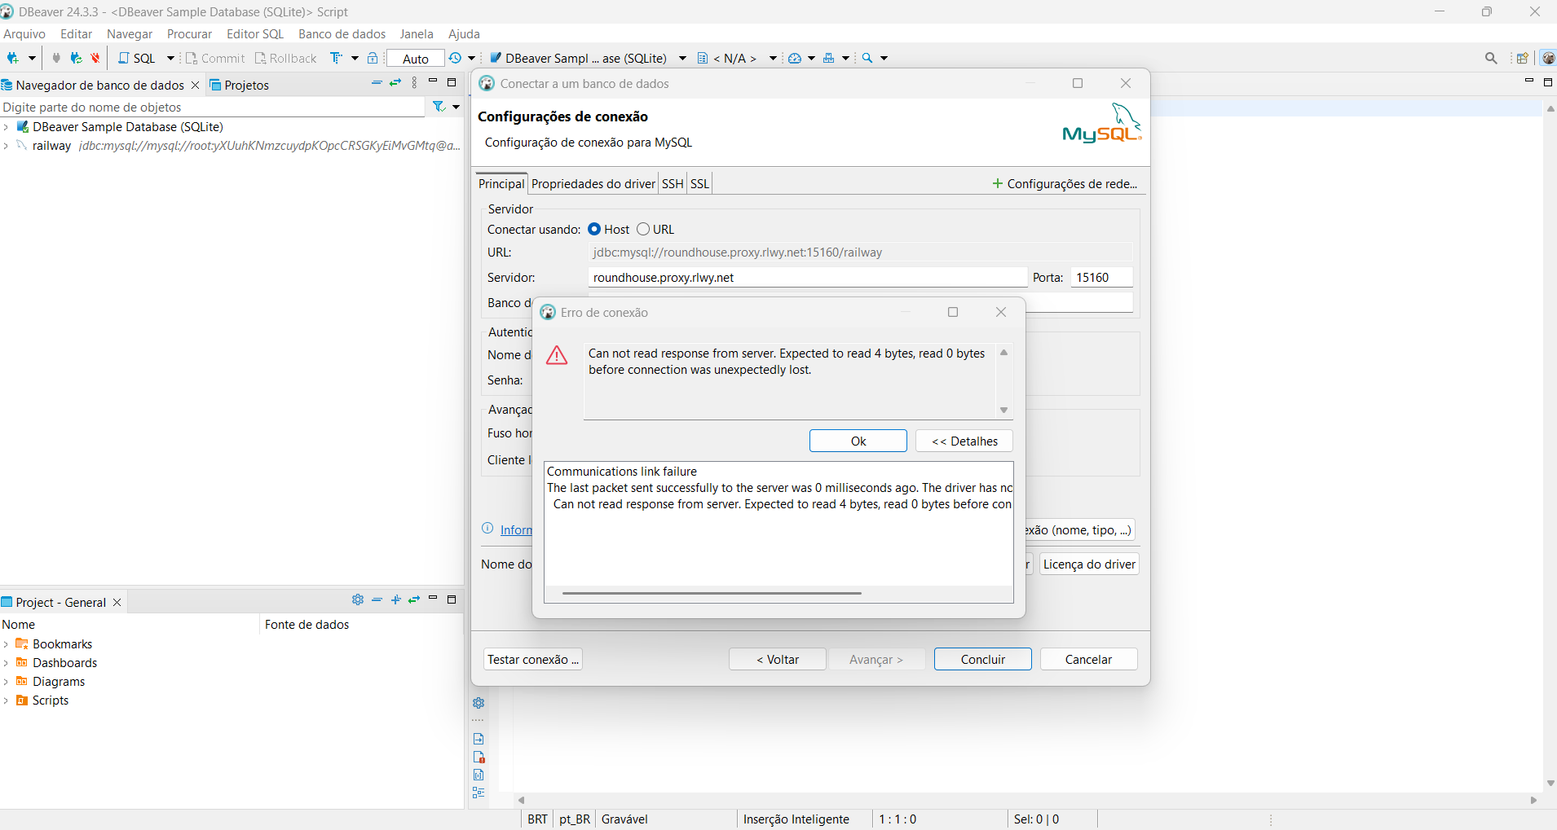
Task: Select the URL radio button
Action: [643, 229]
